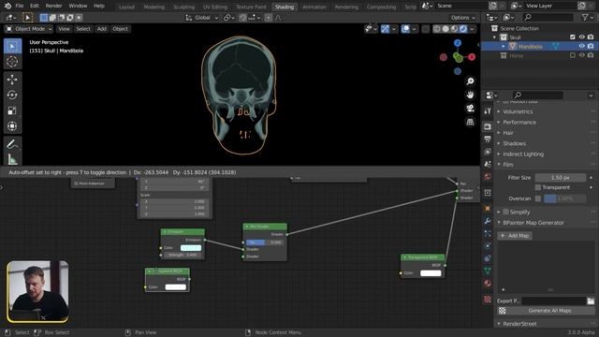Collapse the Skull collection tree arrow
The image size is (599, 337).
click(495, 37)
